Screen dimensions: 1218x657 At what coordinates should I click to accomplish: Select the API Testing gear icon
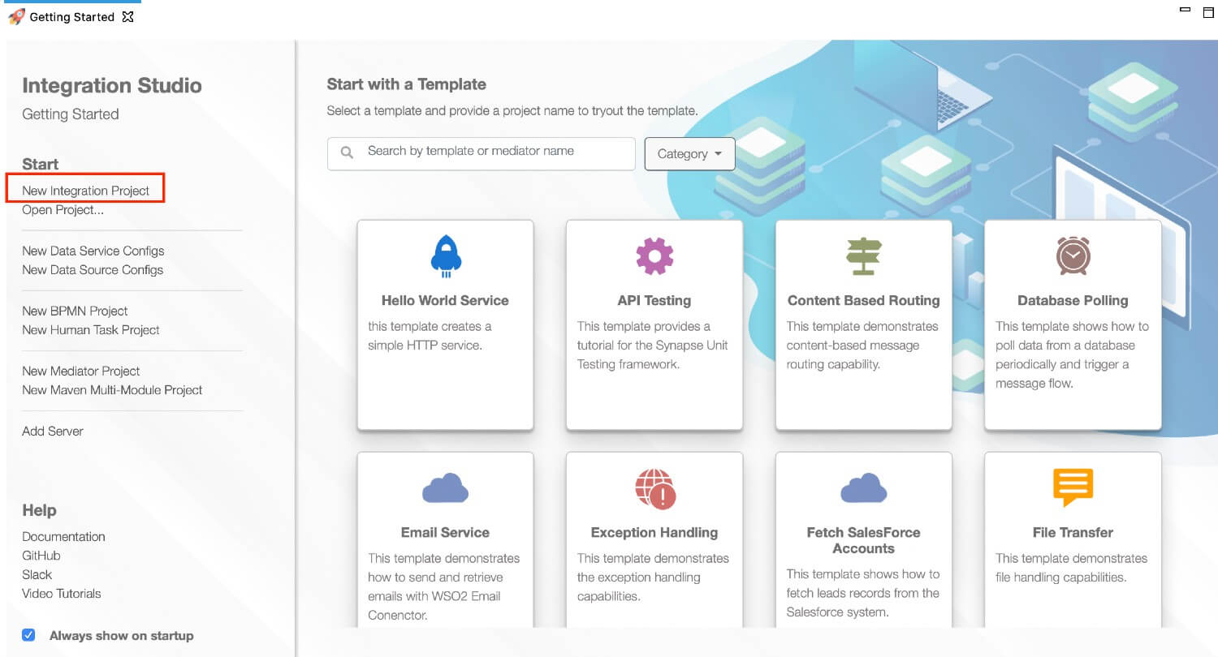point(654,256)
